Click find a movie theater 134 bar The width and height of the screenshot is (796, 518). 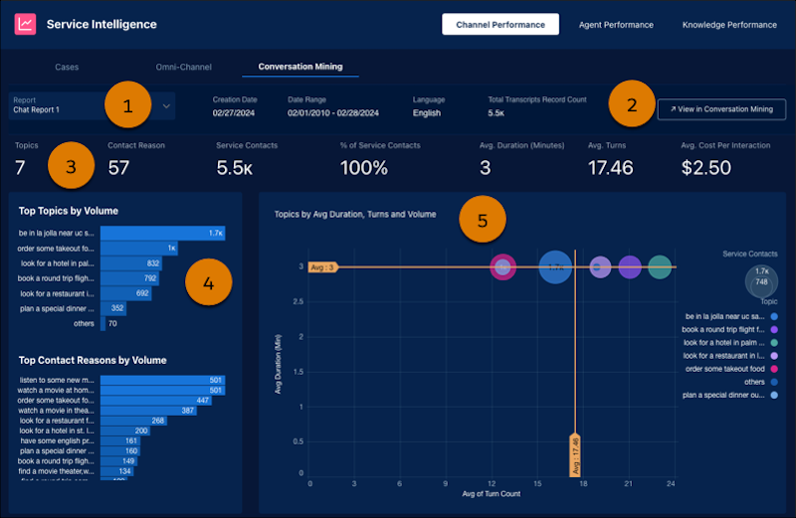tap(116, 471)
